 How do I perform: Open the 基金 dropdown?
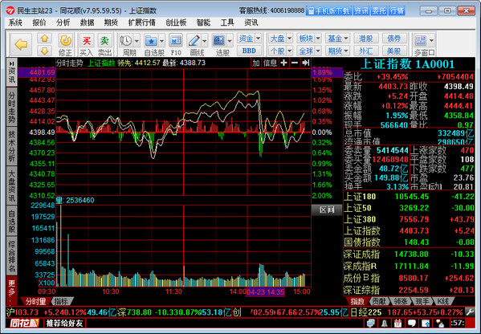pos(337,39)
